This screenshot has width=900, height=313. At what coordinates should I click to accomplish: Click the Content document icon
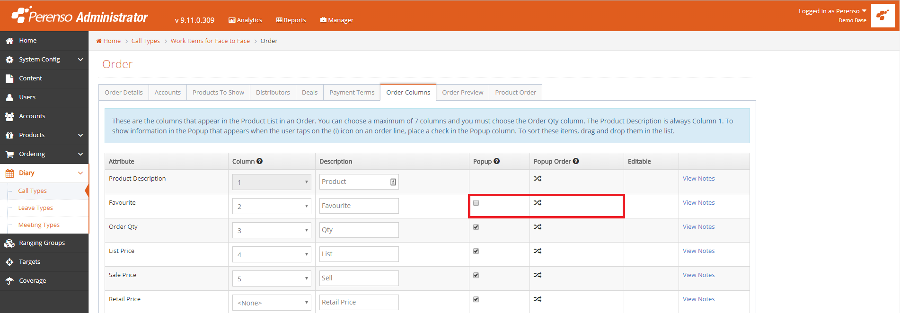click(x=9, y=78)
